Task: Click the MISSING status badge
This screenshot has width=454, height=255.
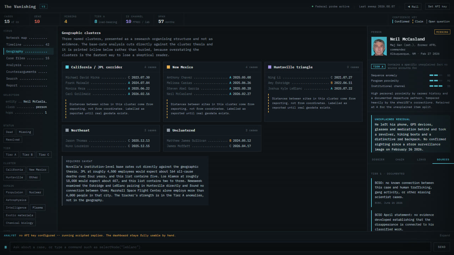Action: click(x=442, y=32)
